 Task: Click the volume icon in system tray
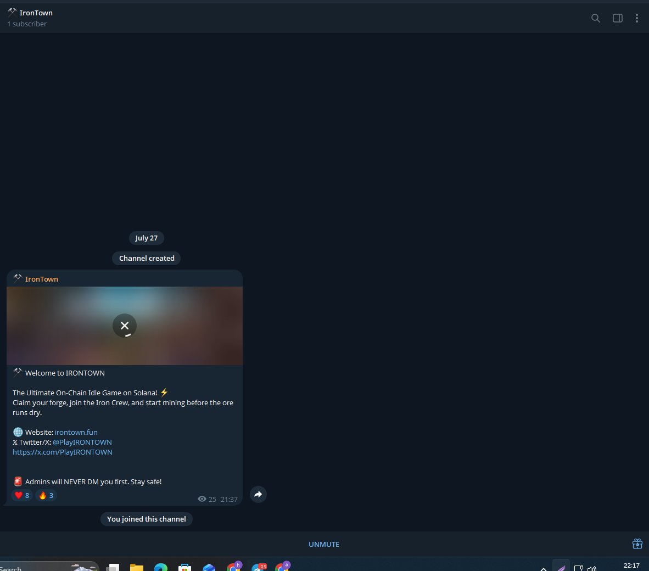tap(592, 568)
